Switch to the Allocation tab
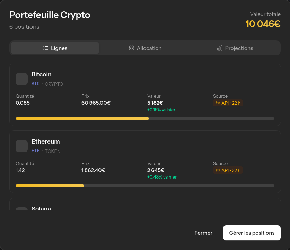This screenshot has width=290, height=250. 145,48
